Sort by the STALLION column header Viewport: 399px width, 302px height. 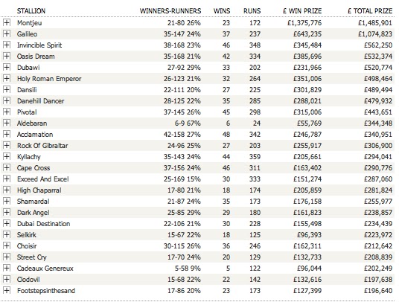click(31, 11)
